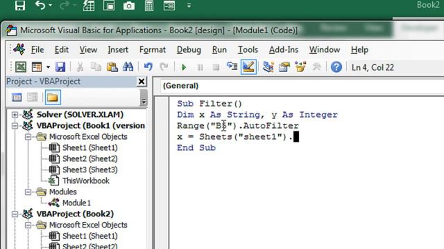This screenshot has height=249, width=444.
Task: Click the blue Help question mark icon
Action: [x=336, y=67]
